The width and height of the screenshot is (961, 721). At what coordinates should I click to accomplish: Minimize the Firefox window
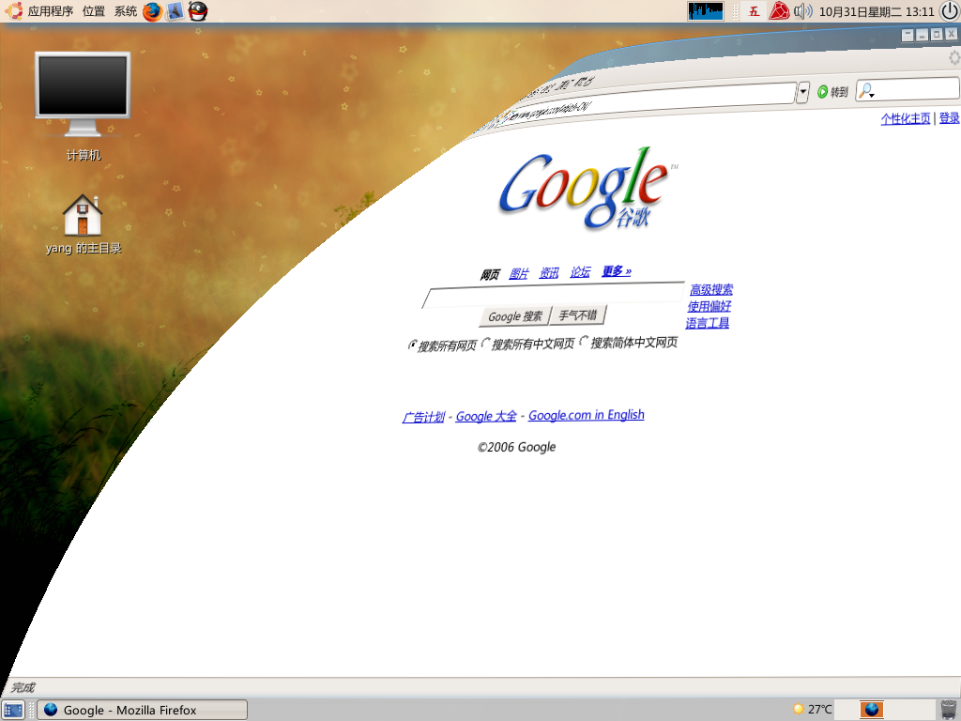click(922, 36)
